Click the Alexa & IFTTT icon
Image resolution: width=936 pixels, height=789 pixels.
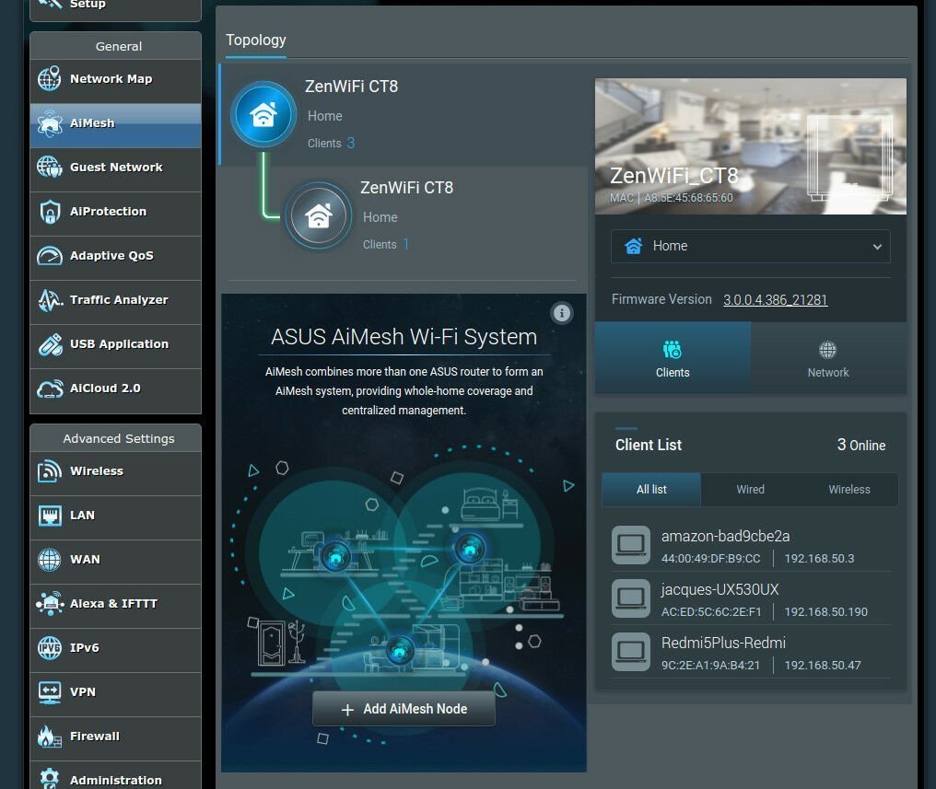point(50,604)
